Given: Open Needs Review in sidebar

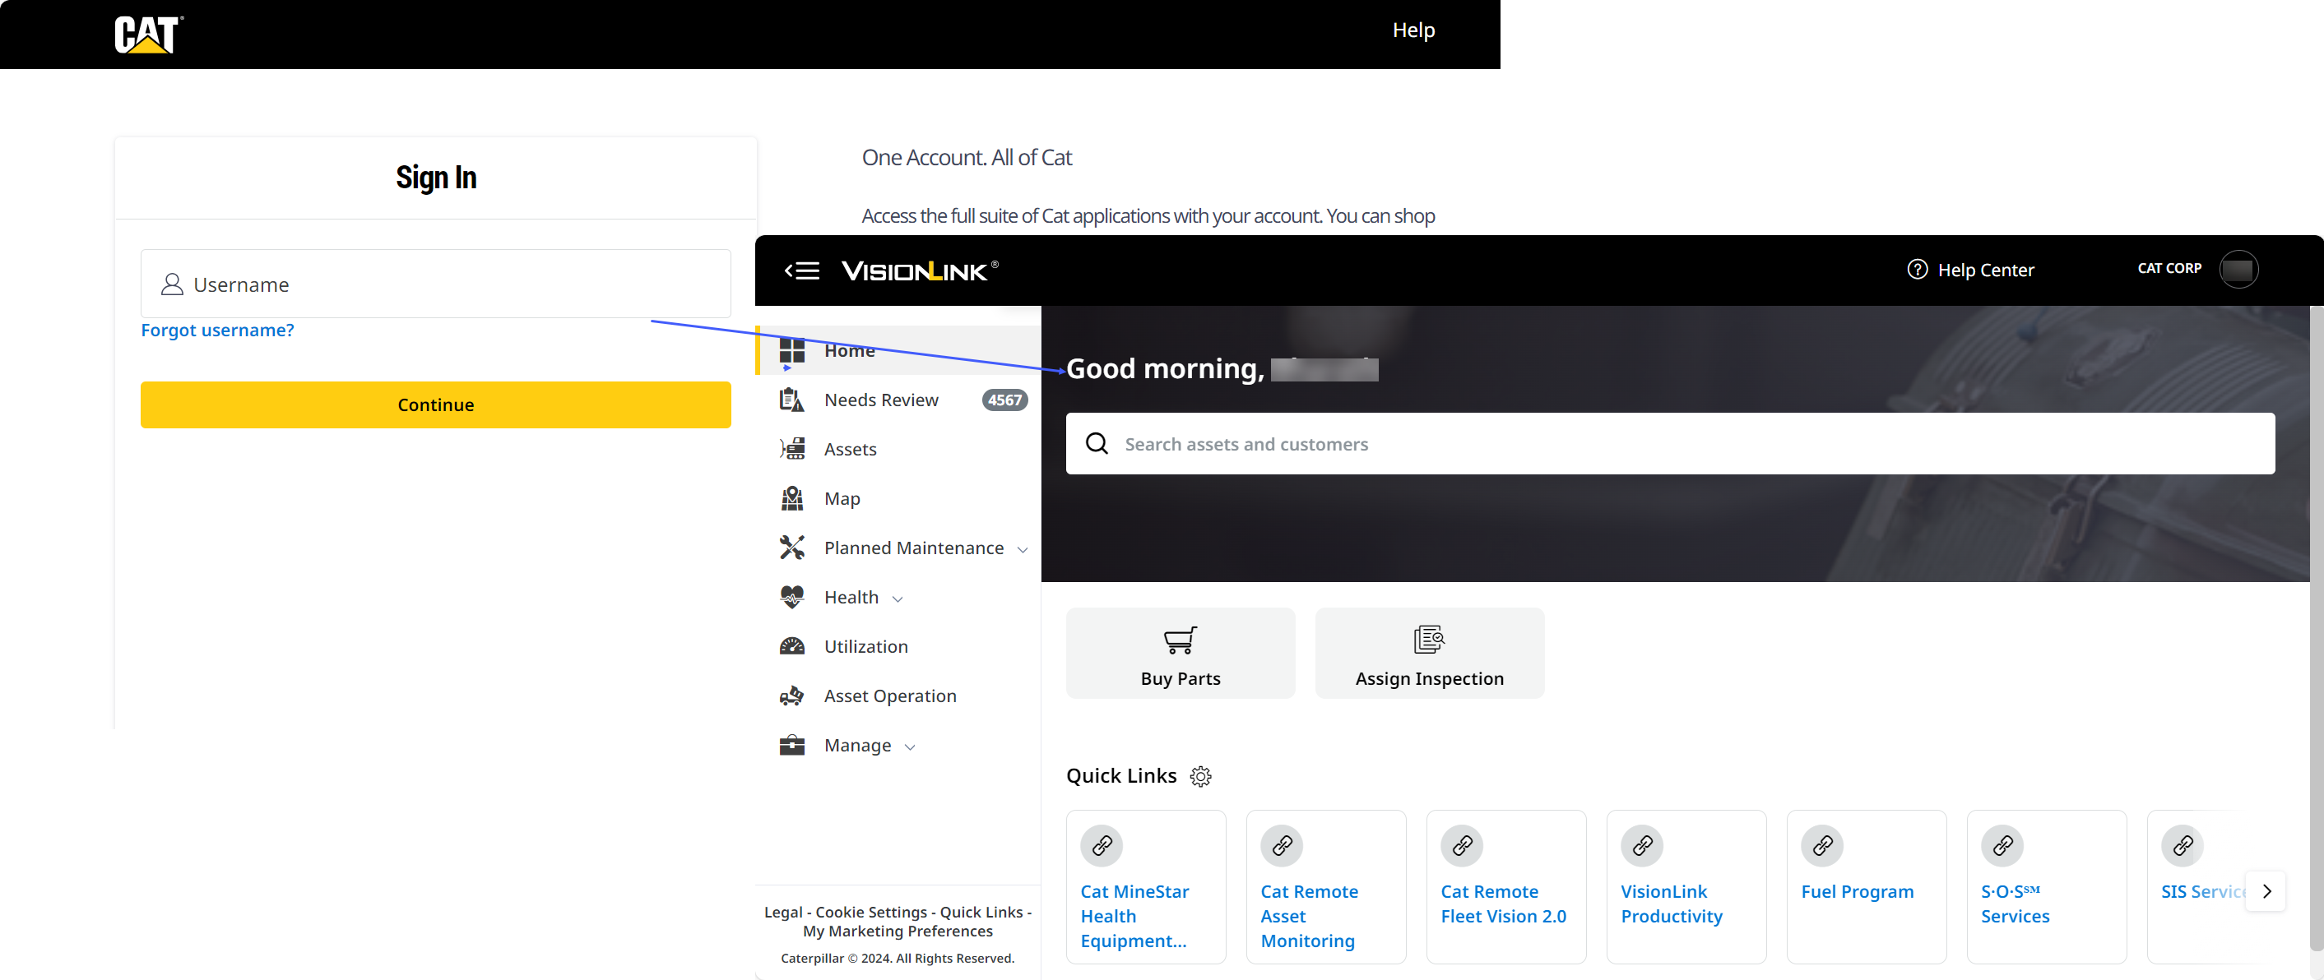Looking at the screenshot, I should point(880,400).
